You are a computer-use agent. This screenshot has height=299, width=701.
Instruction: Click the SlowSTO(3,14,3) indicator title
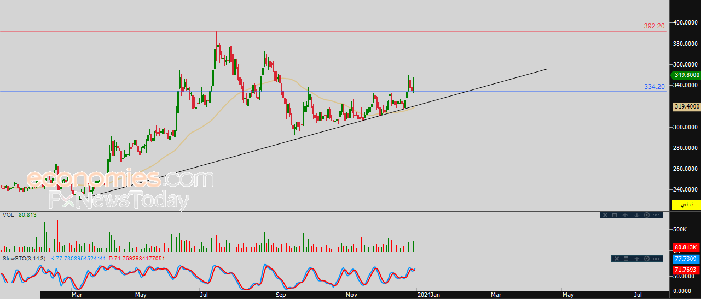tap(25, 258)
